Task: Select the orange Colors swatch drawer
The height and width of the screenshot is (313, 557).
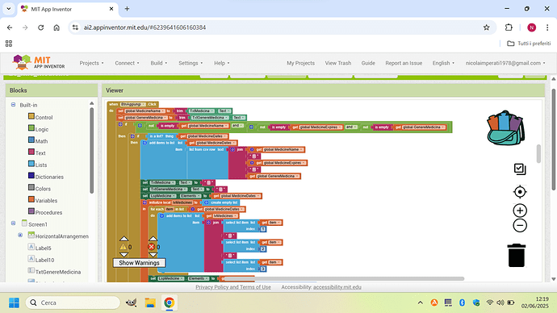Action: [40, 189]
